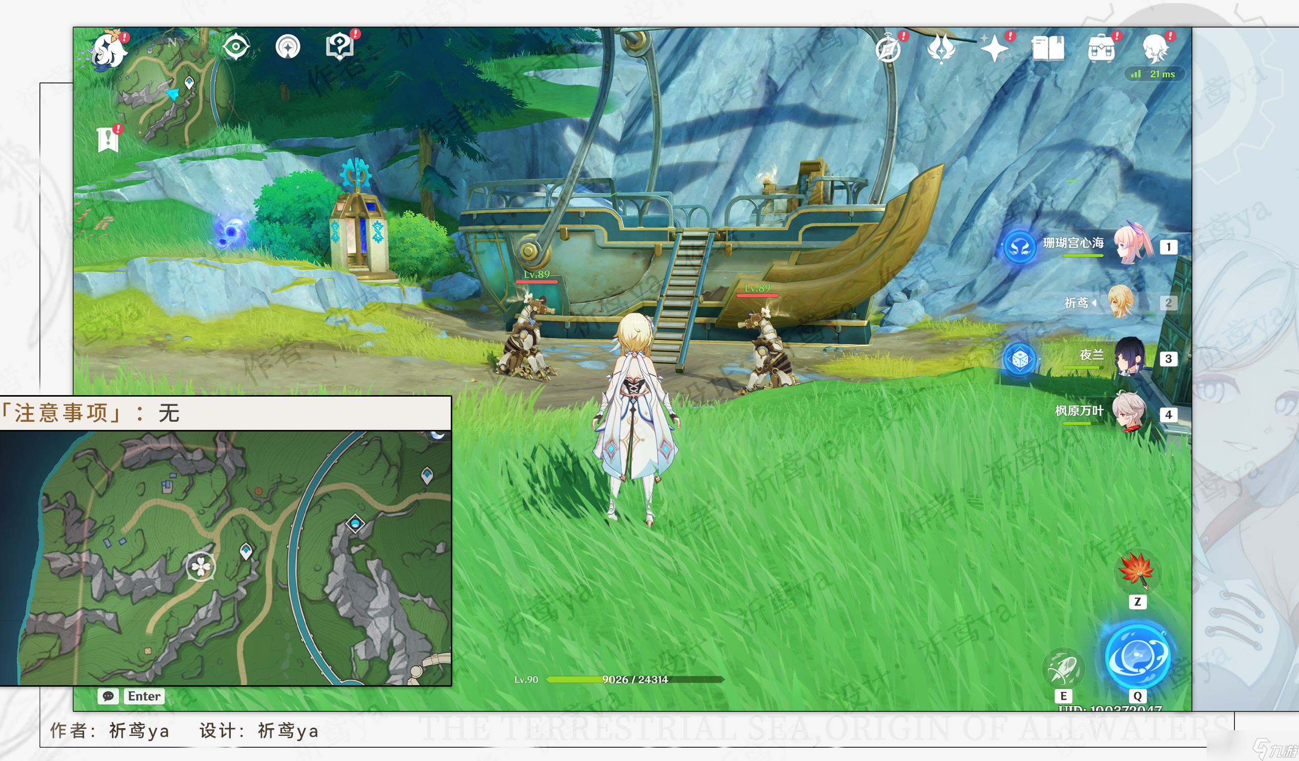Click top-right teleport waypoint on inset map

(427, 475)
